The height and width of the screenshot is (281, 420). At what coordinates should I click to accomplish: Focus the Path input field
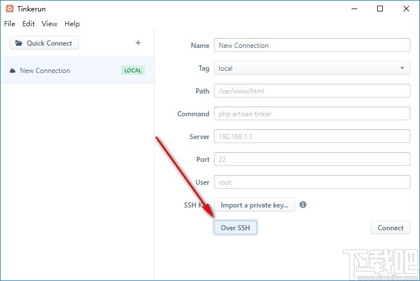312,91
